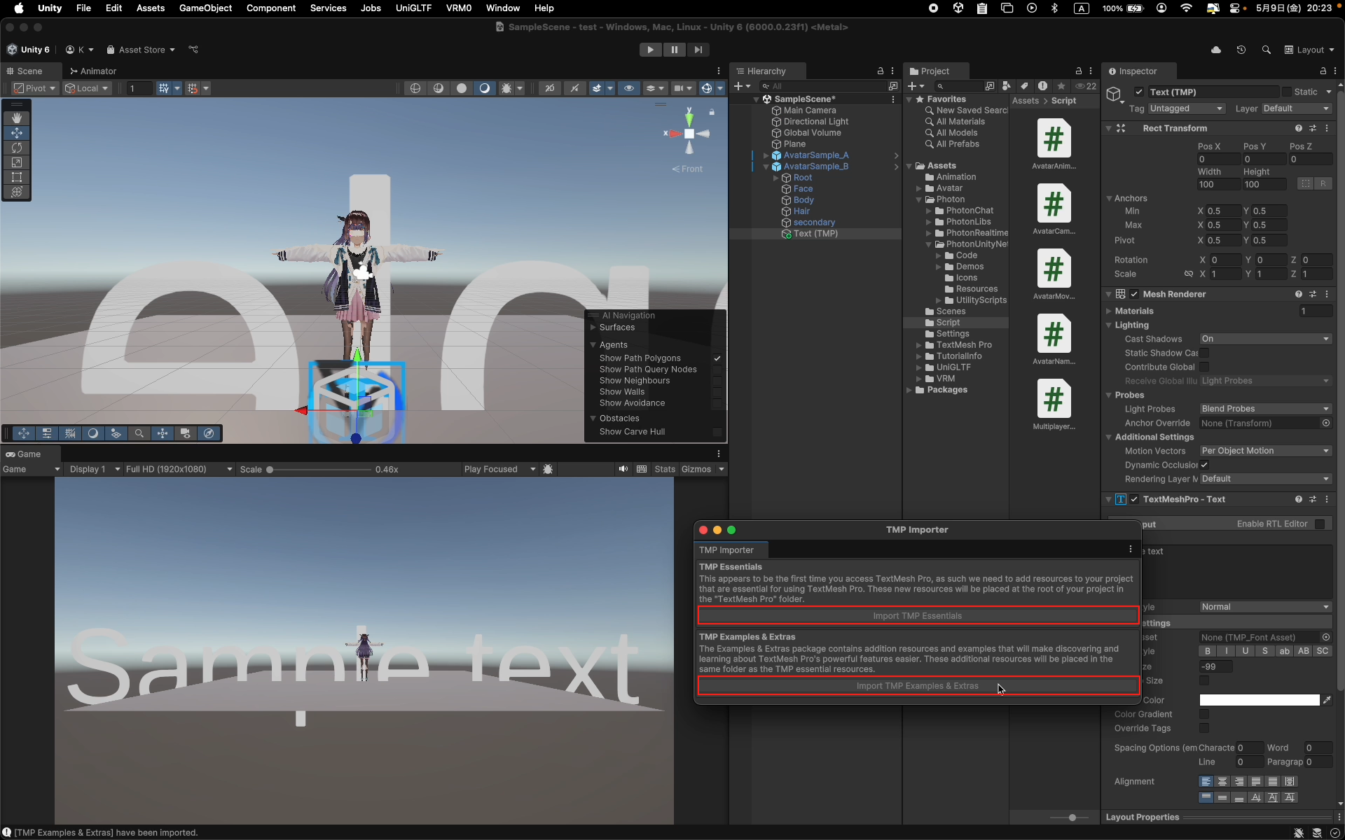Select the Scale tool in Scene view
Viewport: 1345px width, 840px height.
[x=17, y=162]
